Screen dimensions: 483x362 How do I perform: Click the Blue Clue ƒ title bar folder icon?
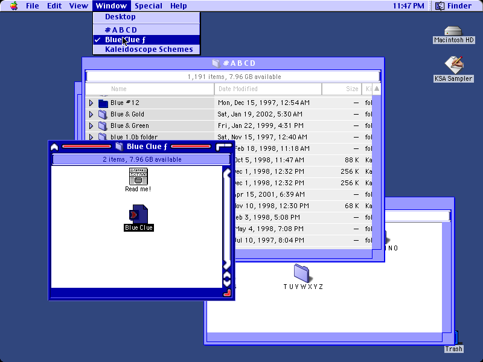(119, 147)
